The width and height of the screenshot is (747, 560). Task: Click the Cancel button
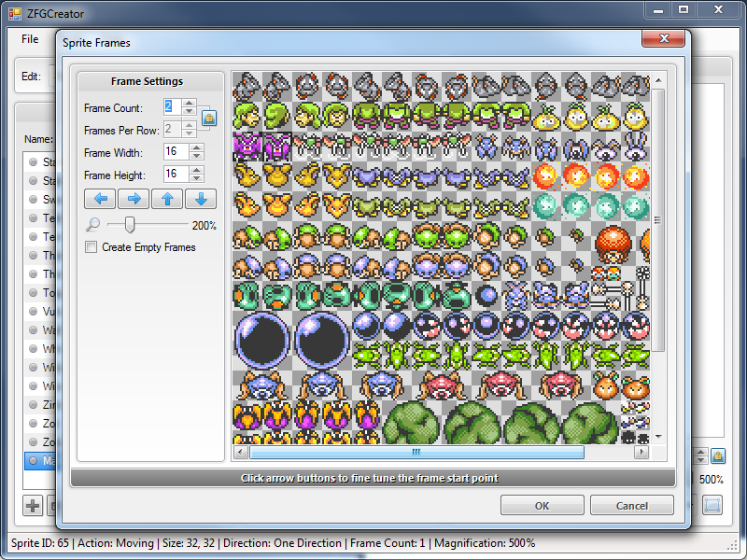click(632, 505)
